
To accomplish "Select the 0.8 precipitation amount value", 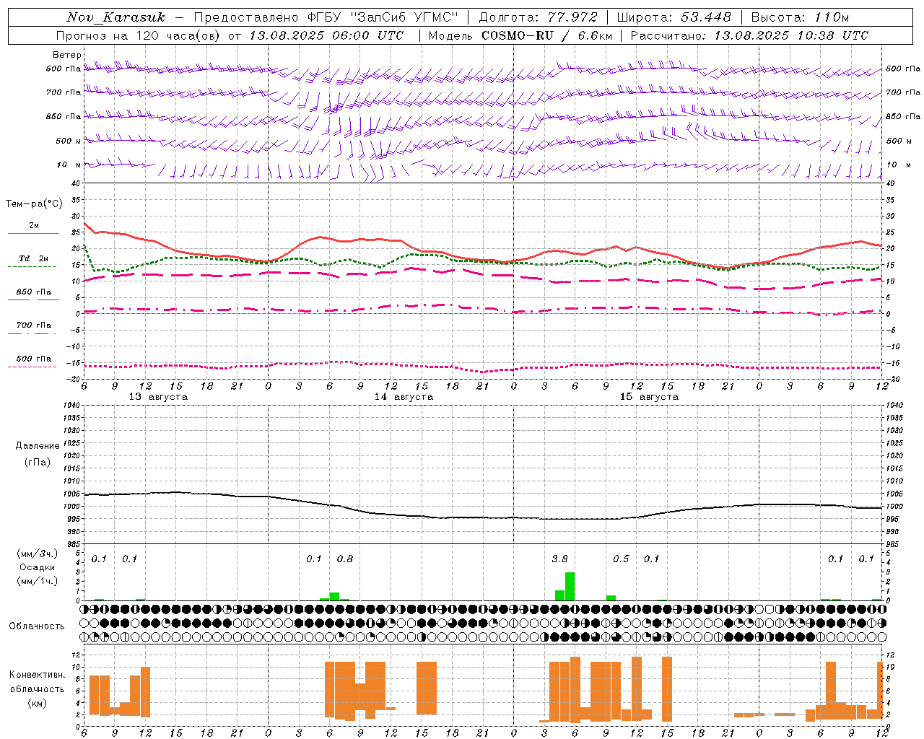I will click(x=345, y=559).
